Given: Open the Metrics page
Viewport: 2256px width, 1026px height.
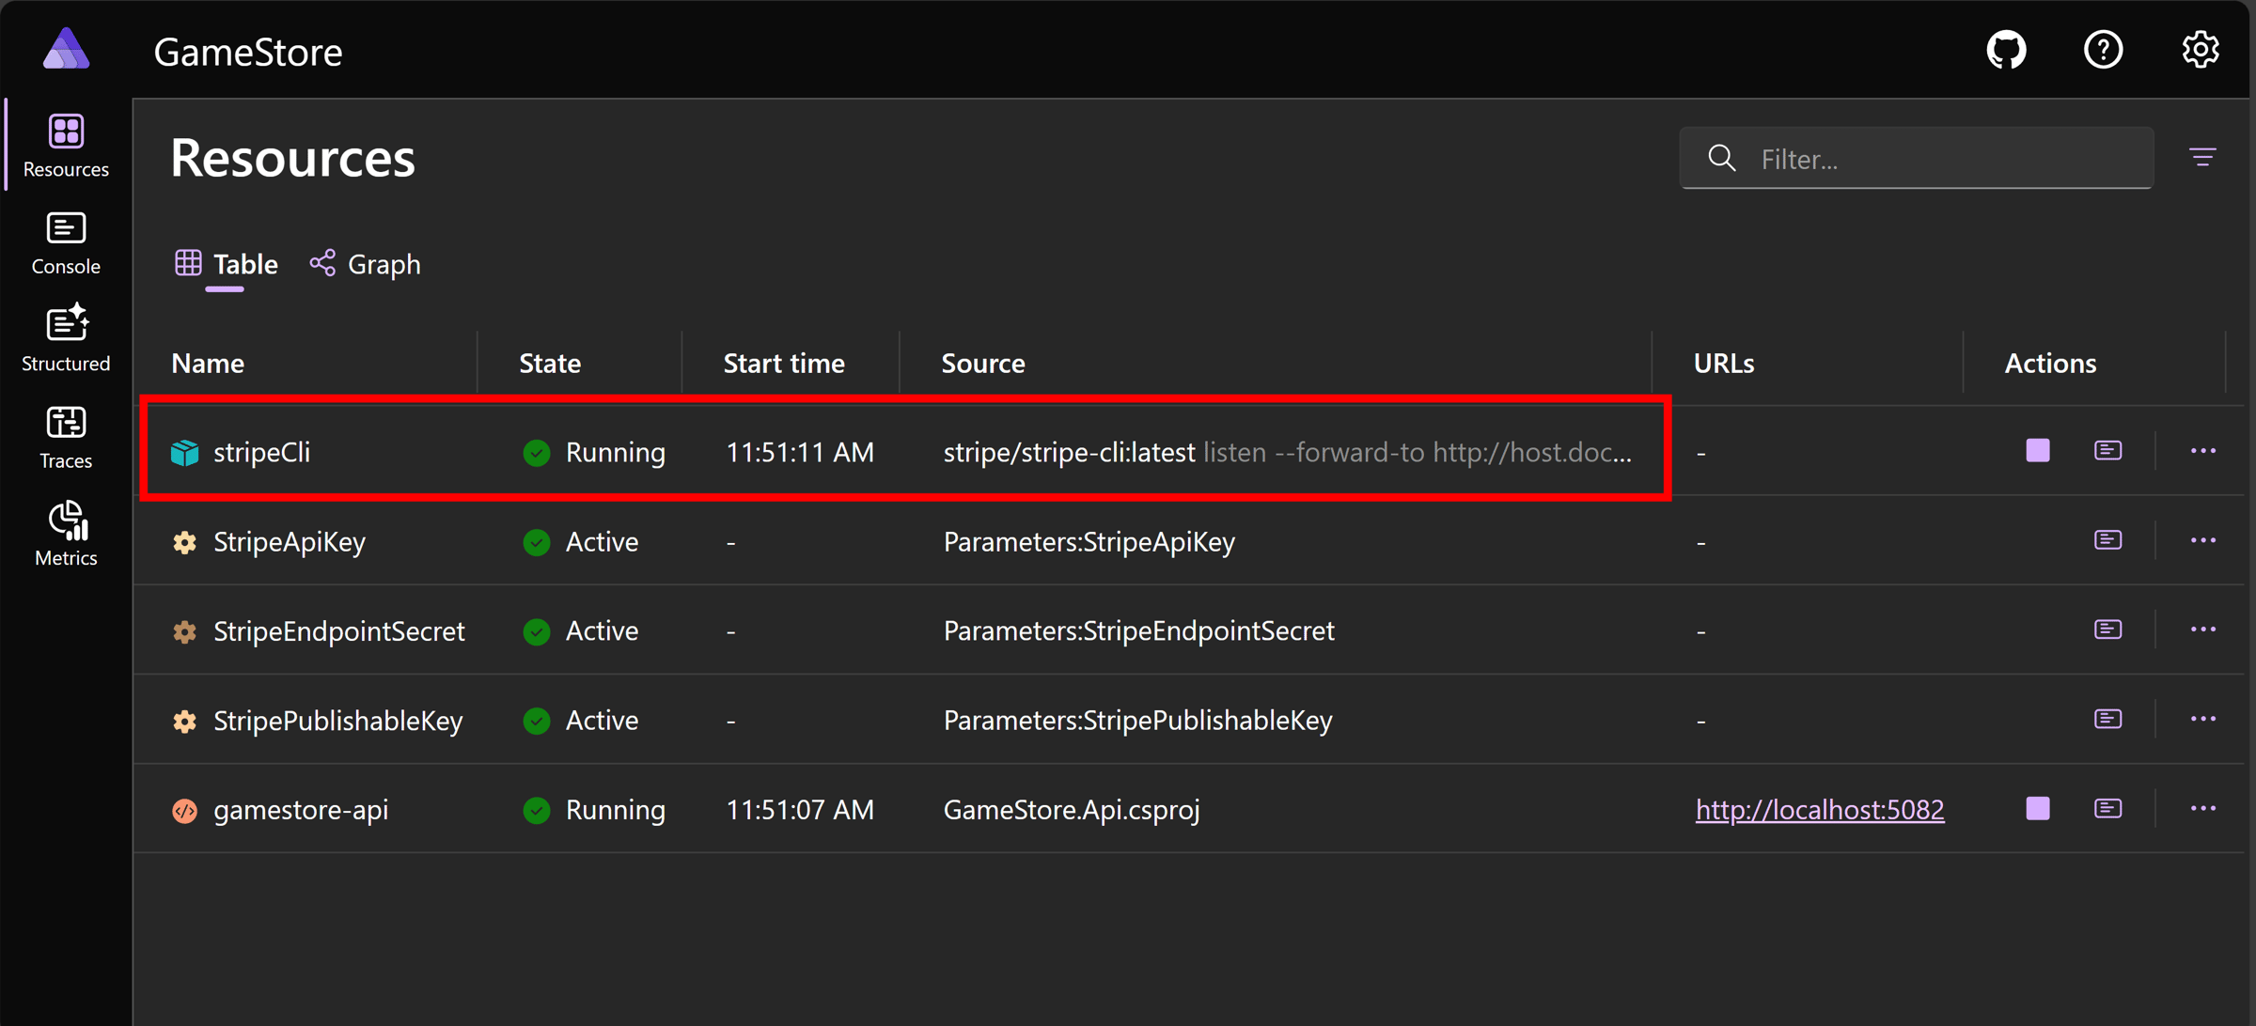Looking at the screenshot, I should 66,535.
